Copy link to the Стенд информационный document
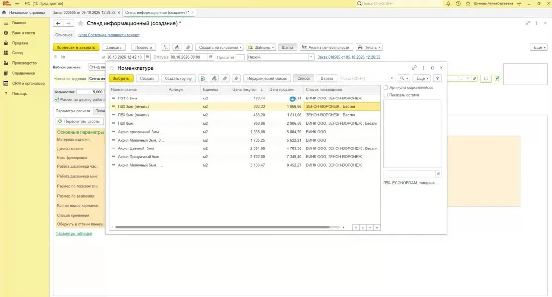552x297 pixels. pos(528,23)
